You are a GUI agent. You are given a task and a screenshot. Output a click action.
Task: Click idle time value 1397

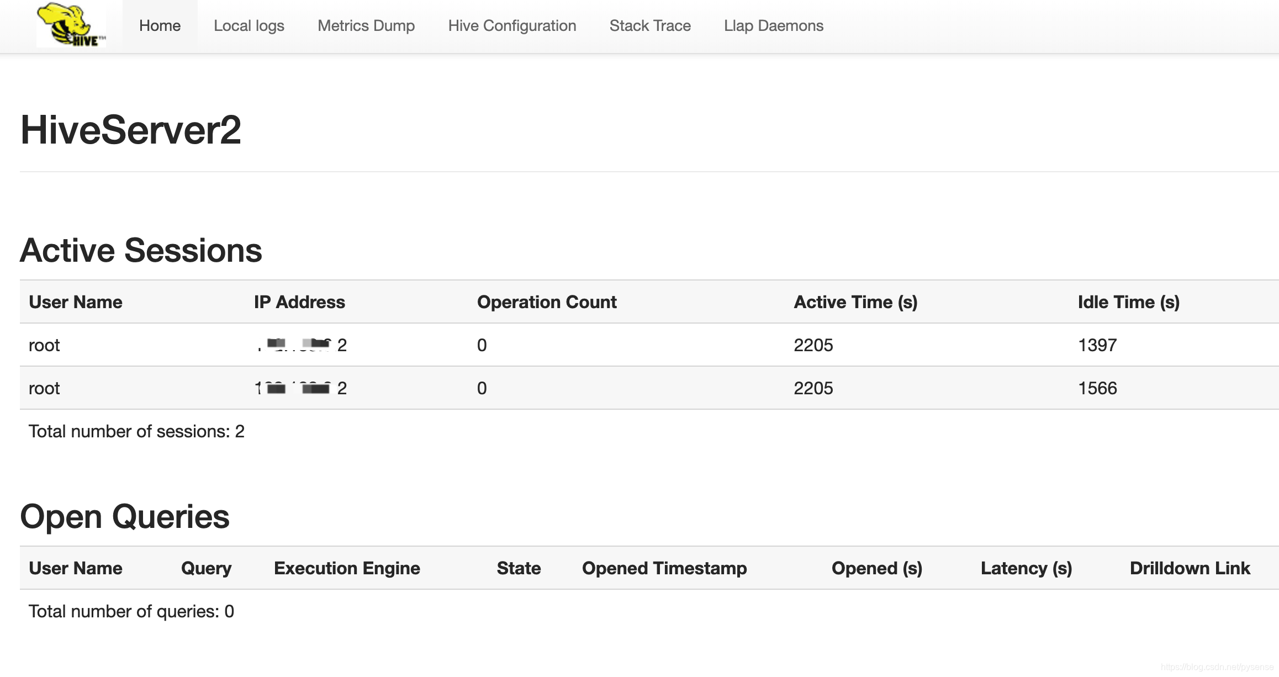point(1097,345)
